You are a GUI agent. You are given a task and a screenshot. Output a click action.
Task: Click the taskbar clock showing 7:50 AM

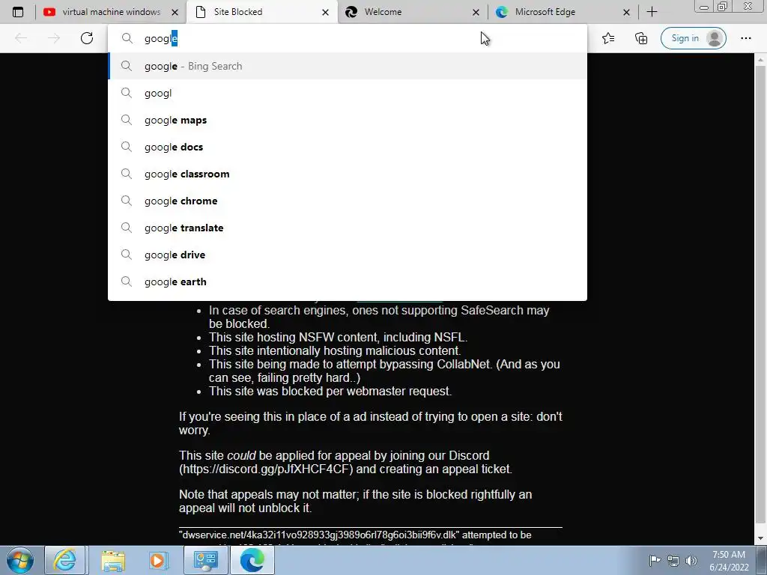click(728, 560)
